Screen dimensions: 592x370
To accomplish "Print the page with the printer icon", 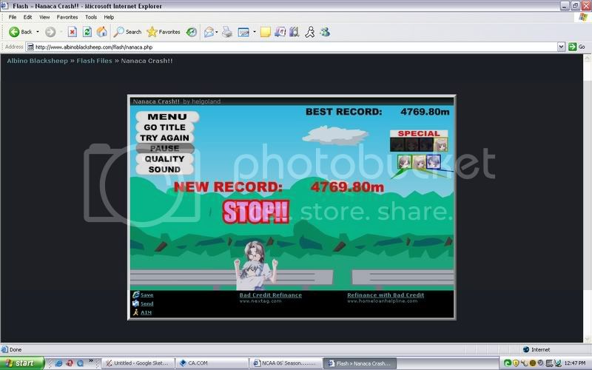I will pos(227,32).
